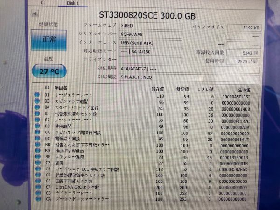Click status icon for ID C5 row
The width and height of the screenshot is (280, 210).
38,175
